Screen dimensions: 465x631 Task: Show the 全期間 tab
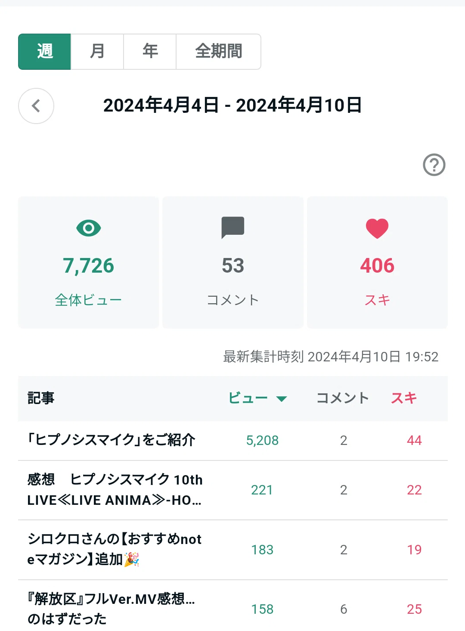pyautogui.click(x=219, y=52)
